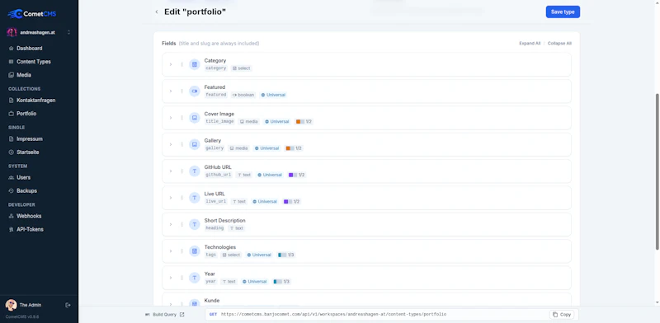The height and width of the screenshot is (323, 660).
Task: Expand the Gallery field row
Action: click(x=171, y=145)
